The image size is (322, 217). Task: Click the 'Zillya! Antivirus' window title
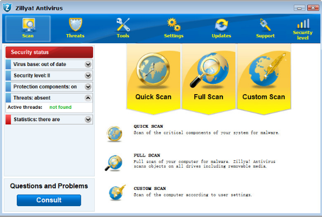click(x=39, y=8)
